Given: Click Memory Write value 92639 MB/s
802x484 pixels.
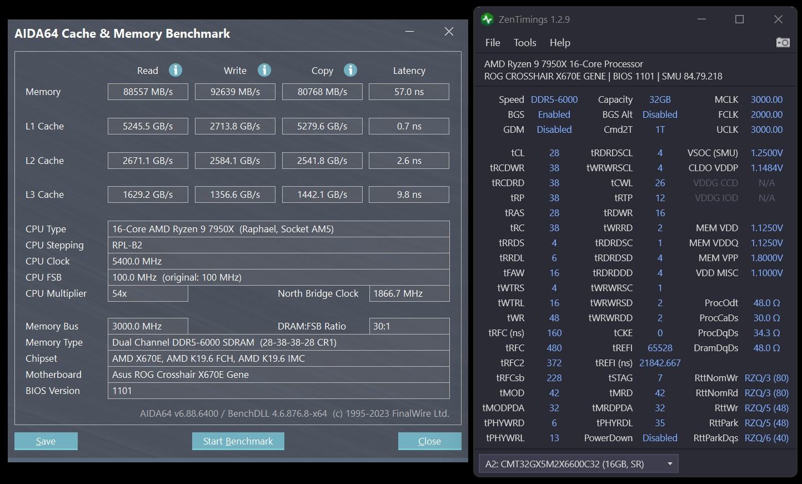Looking at the screenshot, I should 235,92.
